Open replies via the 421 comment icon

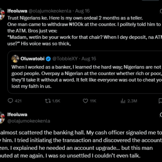(10, 101)
